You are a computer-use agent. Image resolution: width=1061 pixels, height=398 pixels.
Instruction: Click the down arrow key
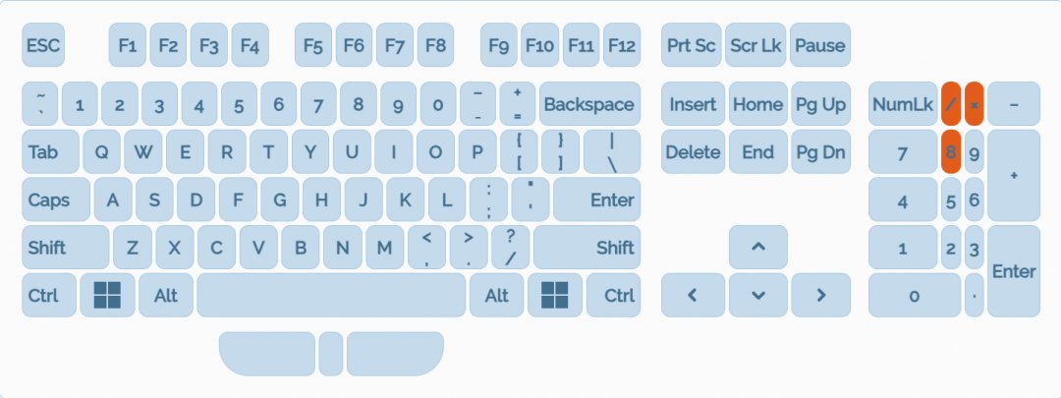[757, 295]
